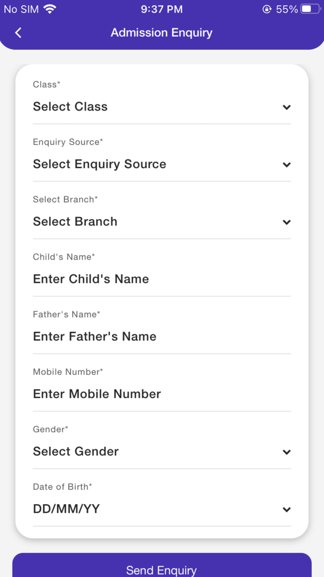
Task: Tap the battery icon in status bar
Action: 310,9
